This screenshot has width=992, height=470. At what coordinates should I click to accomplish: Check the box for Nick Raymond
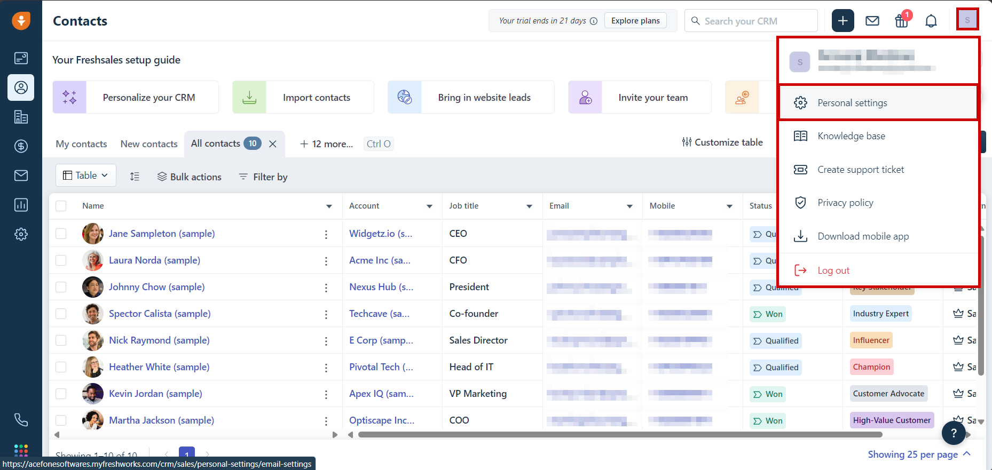pyautogui.click(x=61, y=340)
